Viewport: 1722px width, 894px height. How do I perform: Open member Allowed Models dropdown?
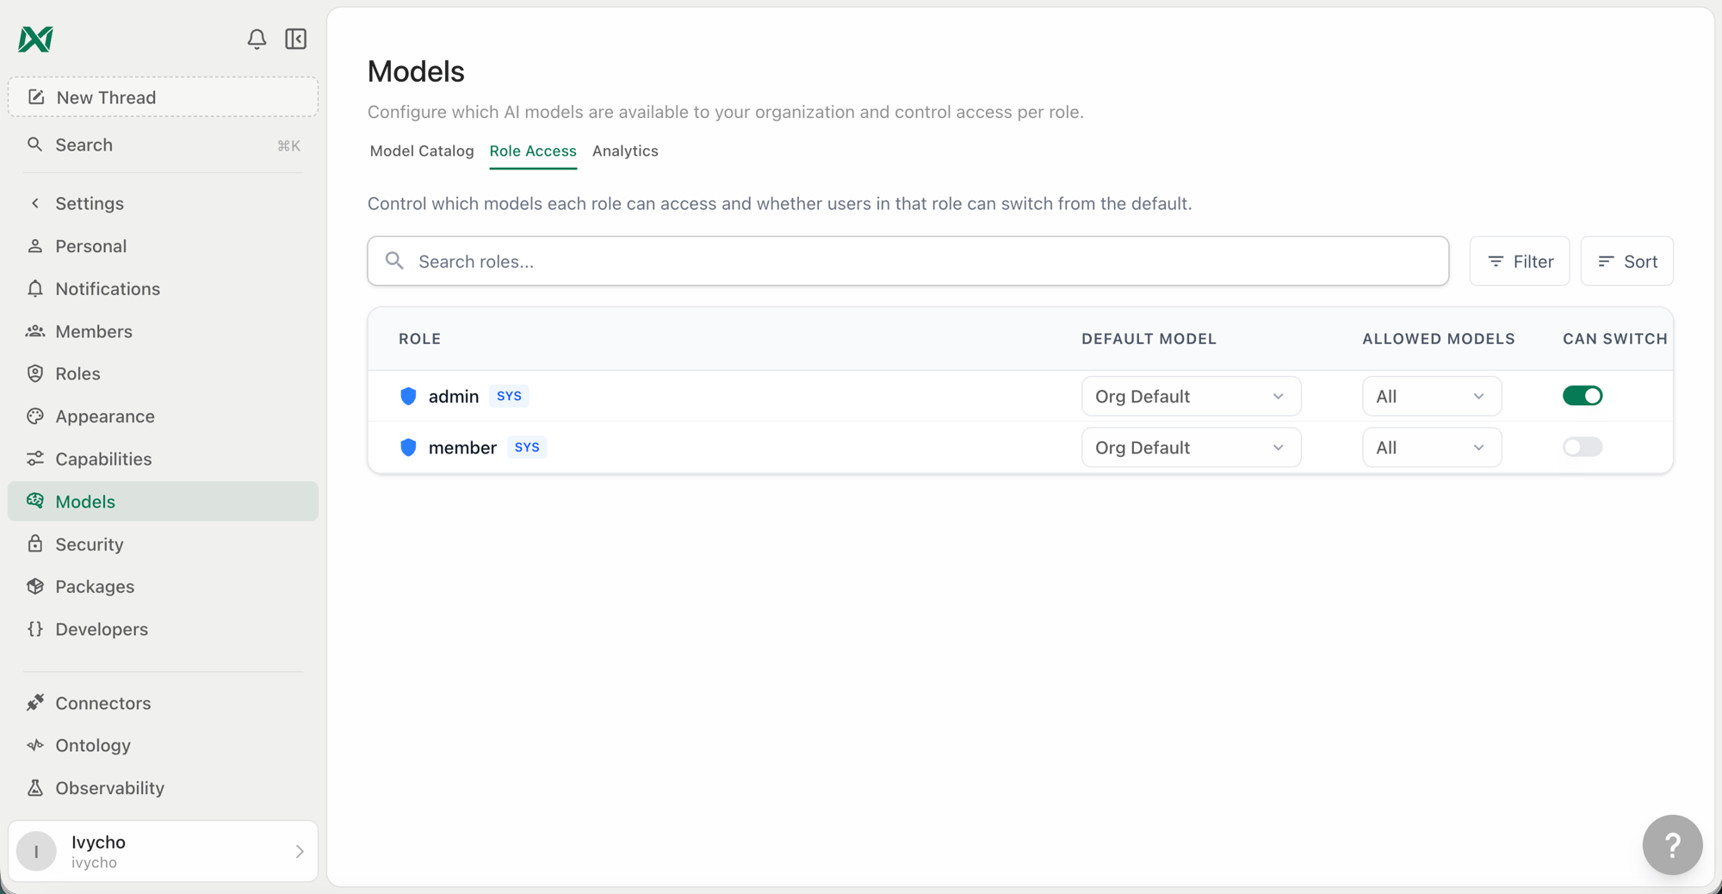tap(1432, 447)
